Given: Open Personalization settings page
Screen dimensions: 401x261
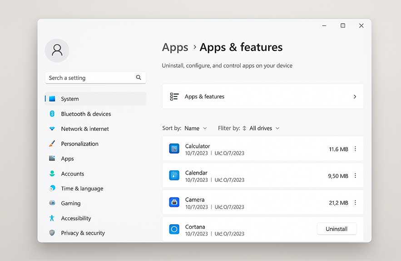Looking at the screenshot, I should [79, 144].
